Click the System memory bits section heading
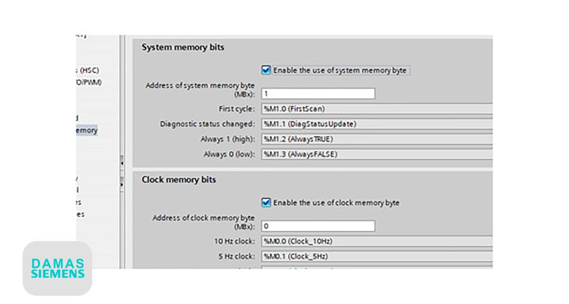569x304 pixels. 183,48
